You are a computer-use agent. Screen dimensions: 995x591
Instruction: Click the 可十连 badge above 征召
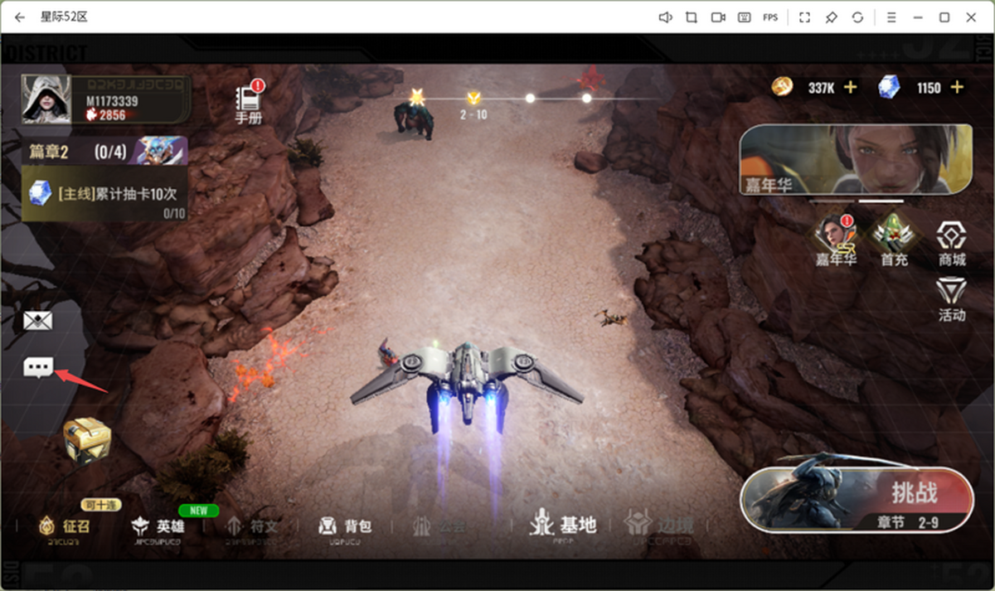(x=99, y=505)
